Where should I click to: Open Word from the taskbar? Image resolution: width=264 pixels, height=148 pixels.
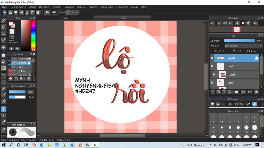pos(72,145)
